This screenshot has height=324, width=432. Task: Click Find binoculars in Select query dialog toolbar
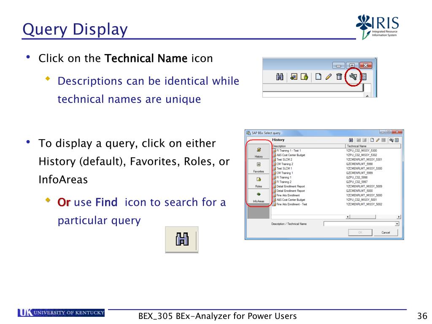point(351,140)
